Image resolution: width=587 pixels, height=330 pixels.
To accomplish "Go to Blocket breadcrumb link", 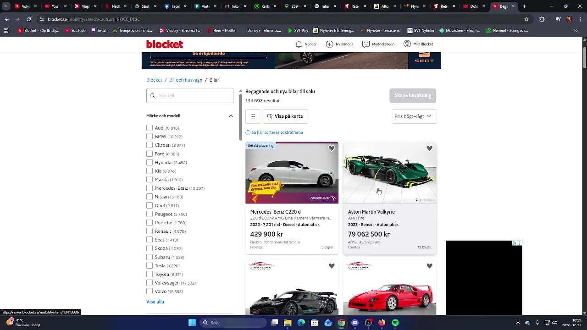I will [154, 80].
